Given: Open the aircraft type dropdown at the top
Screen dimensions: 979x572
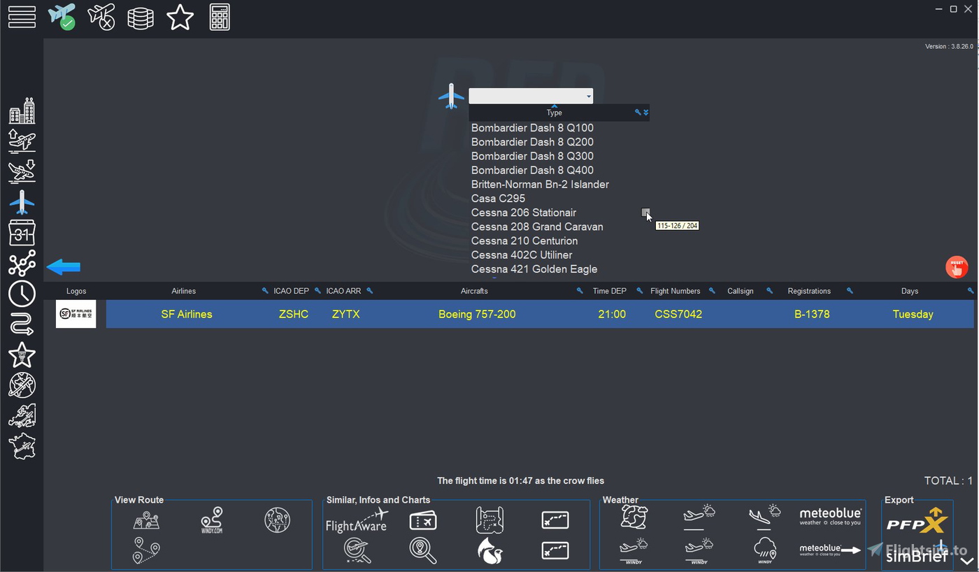Looking at the screenshot, I should tap(530, 96).
